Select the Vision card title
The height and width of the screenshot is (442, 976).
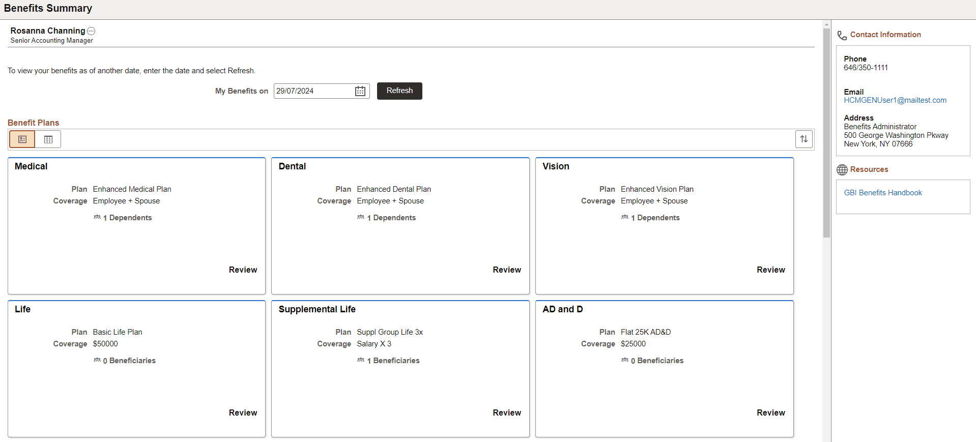pyautogui.click(x=556, y=166)
